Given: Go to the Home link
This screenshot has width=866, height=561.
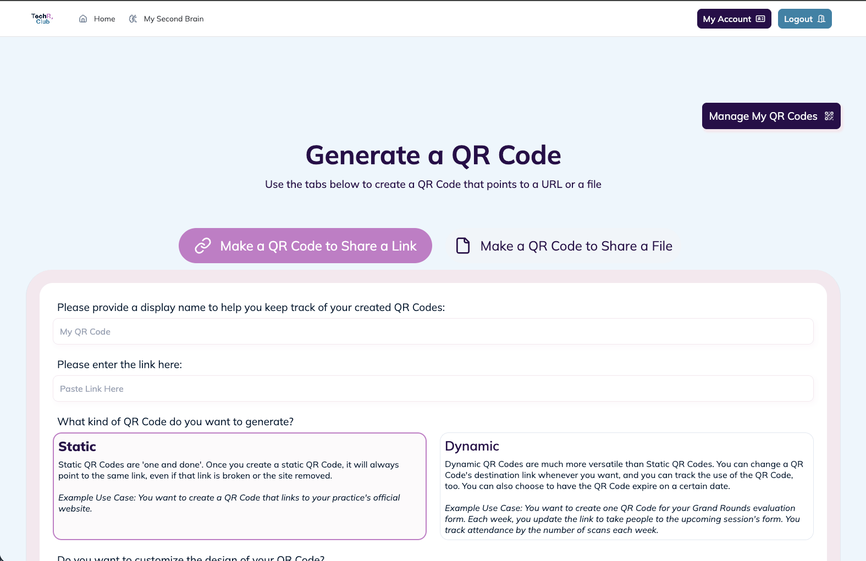Looking at the screenshot, I should pos(104,19).
